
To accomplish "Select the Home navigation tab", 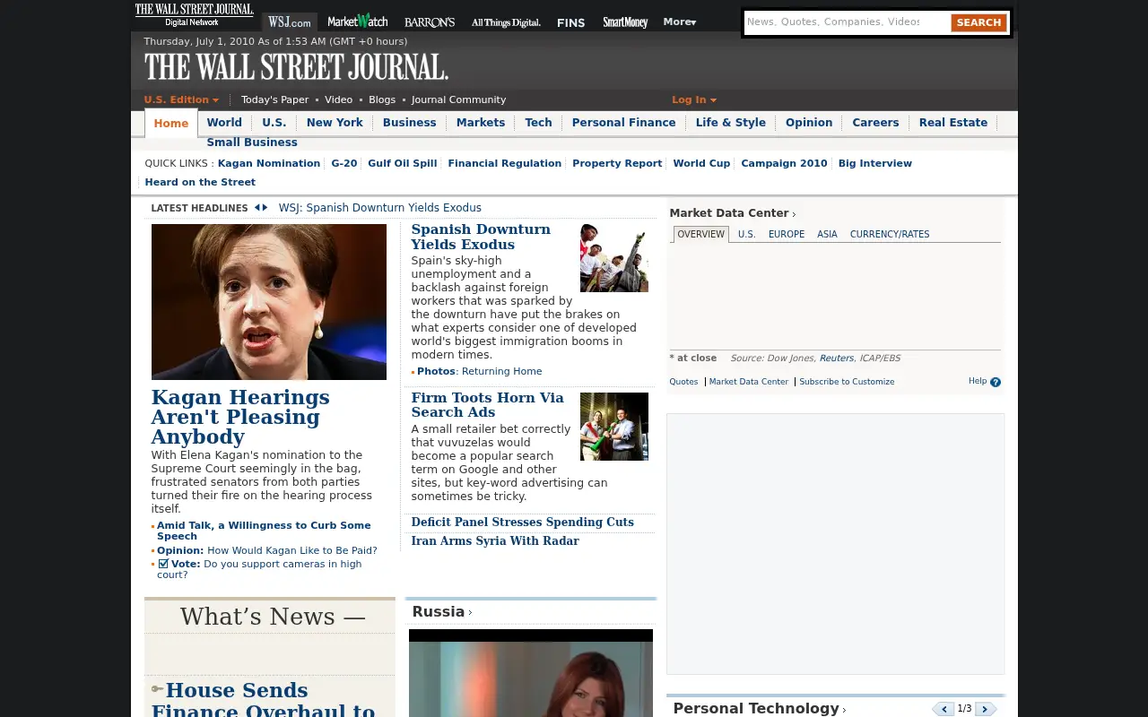I will 170,124.
